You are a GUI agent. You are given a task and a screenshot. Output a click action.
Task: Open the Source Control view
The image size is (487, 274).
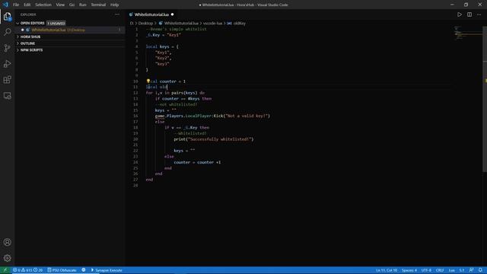click(7, 48)
